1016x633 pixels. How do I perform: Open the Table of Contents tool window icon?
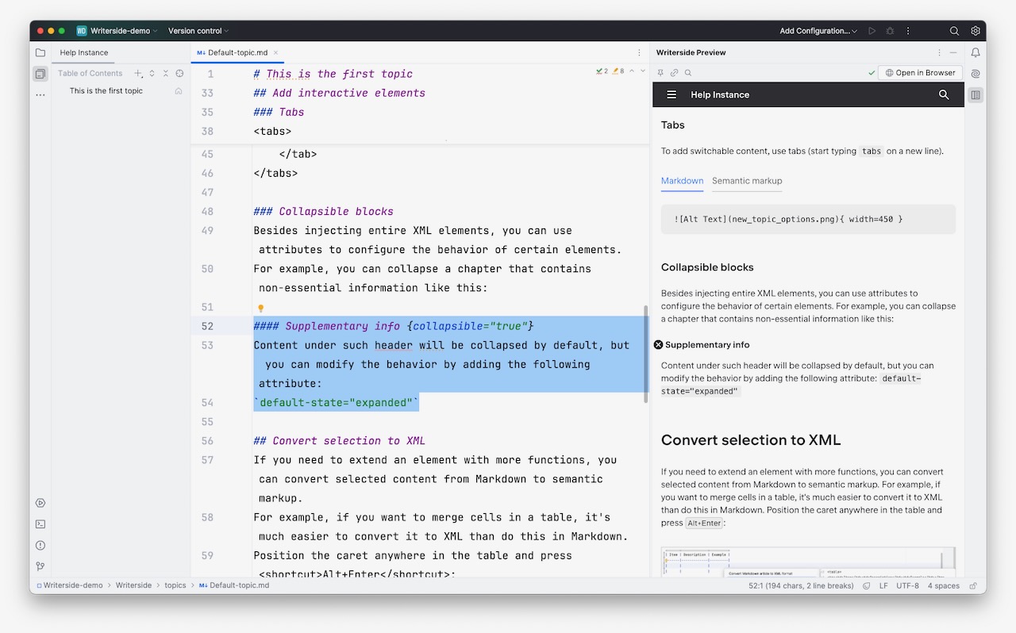pos(40,73)
